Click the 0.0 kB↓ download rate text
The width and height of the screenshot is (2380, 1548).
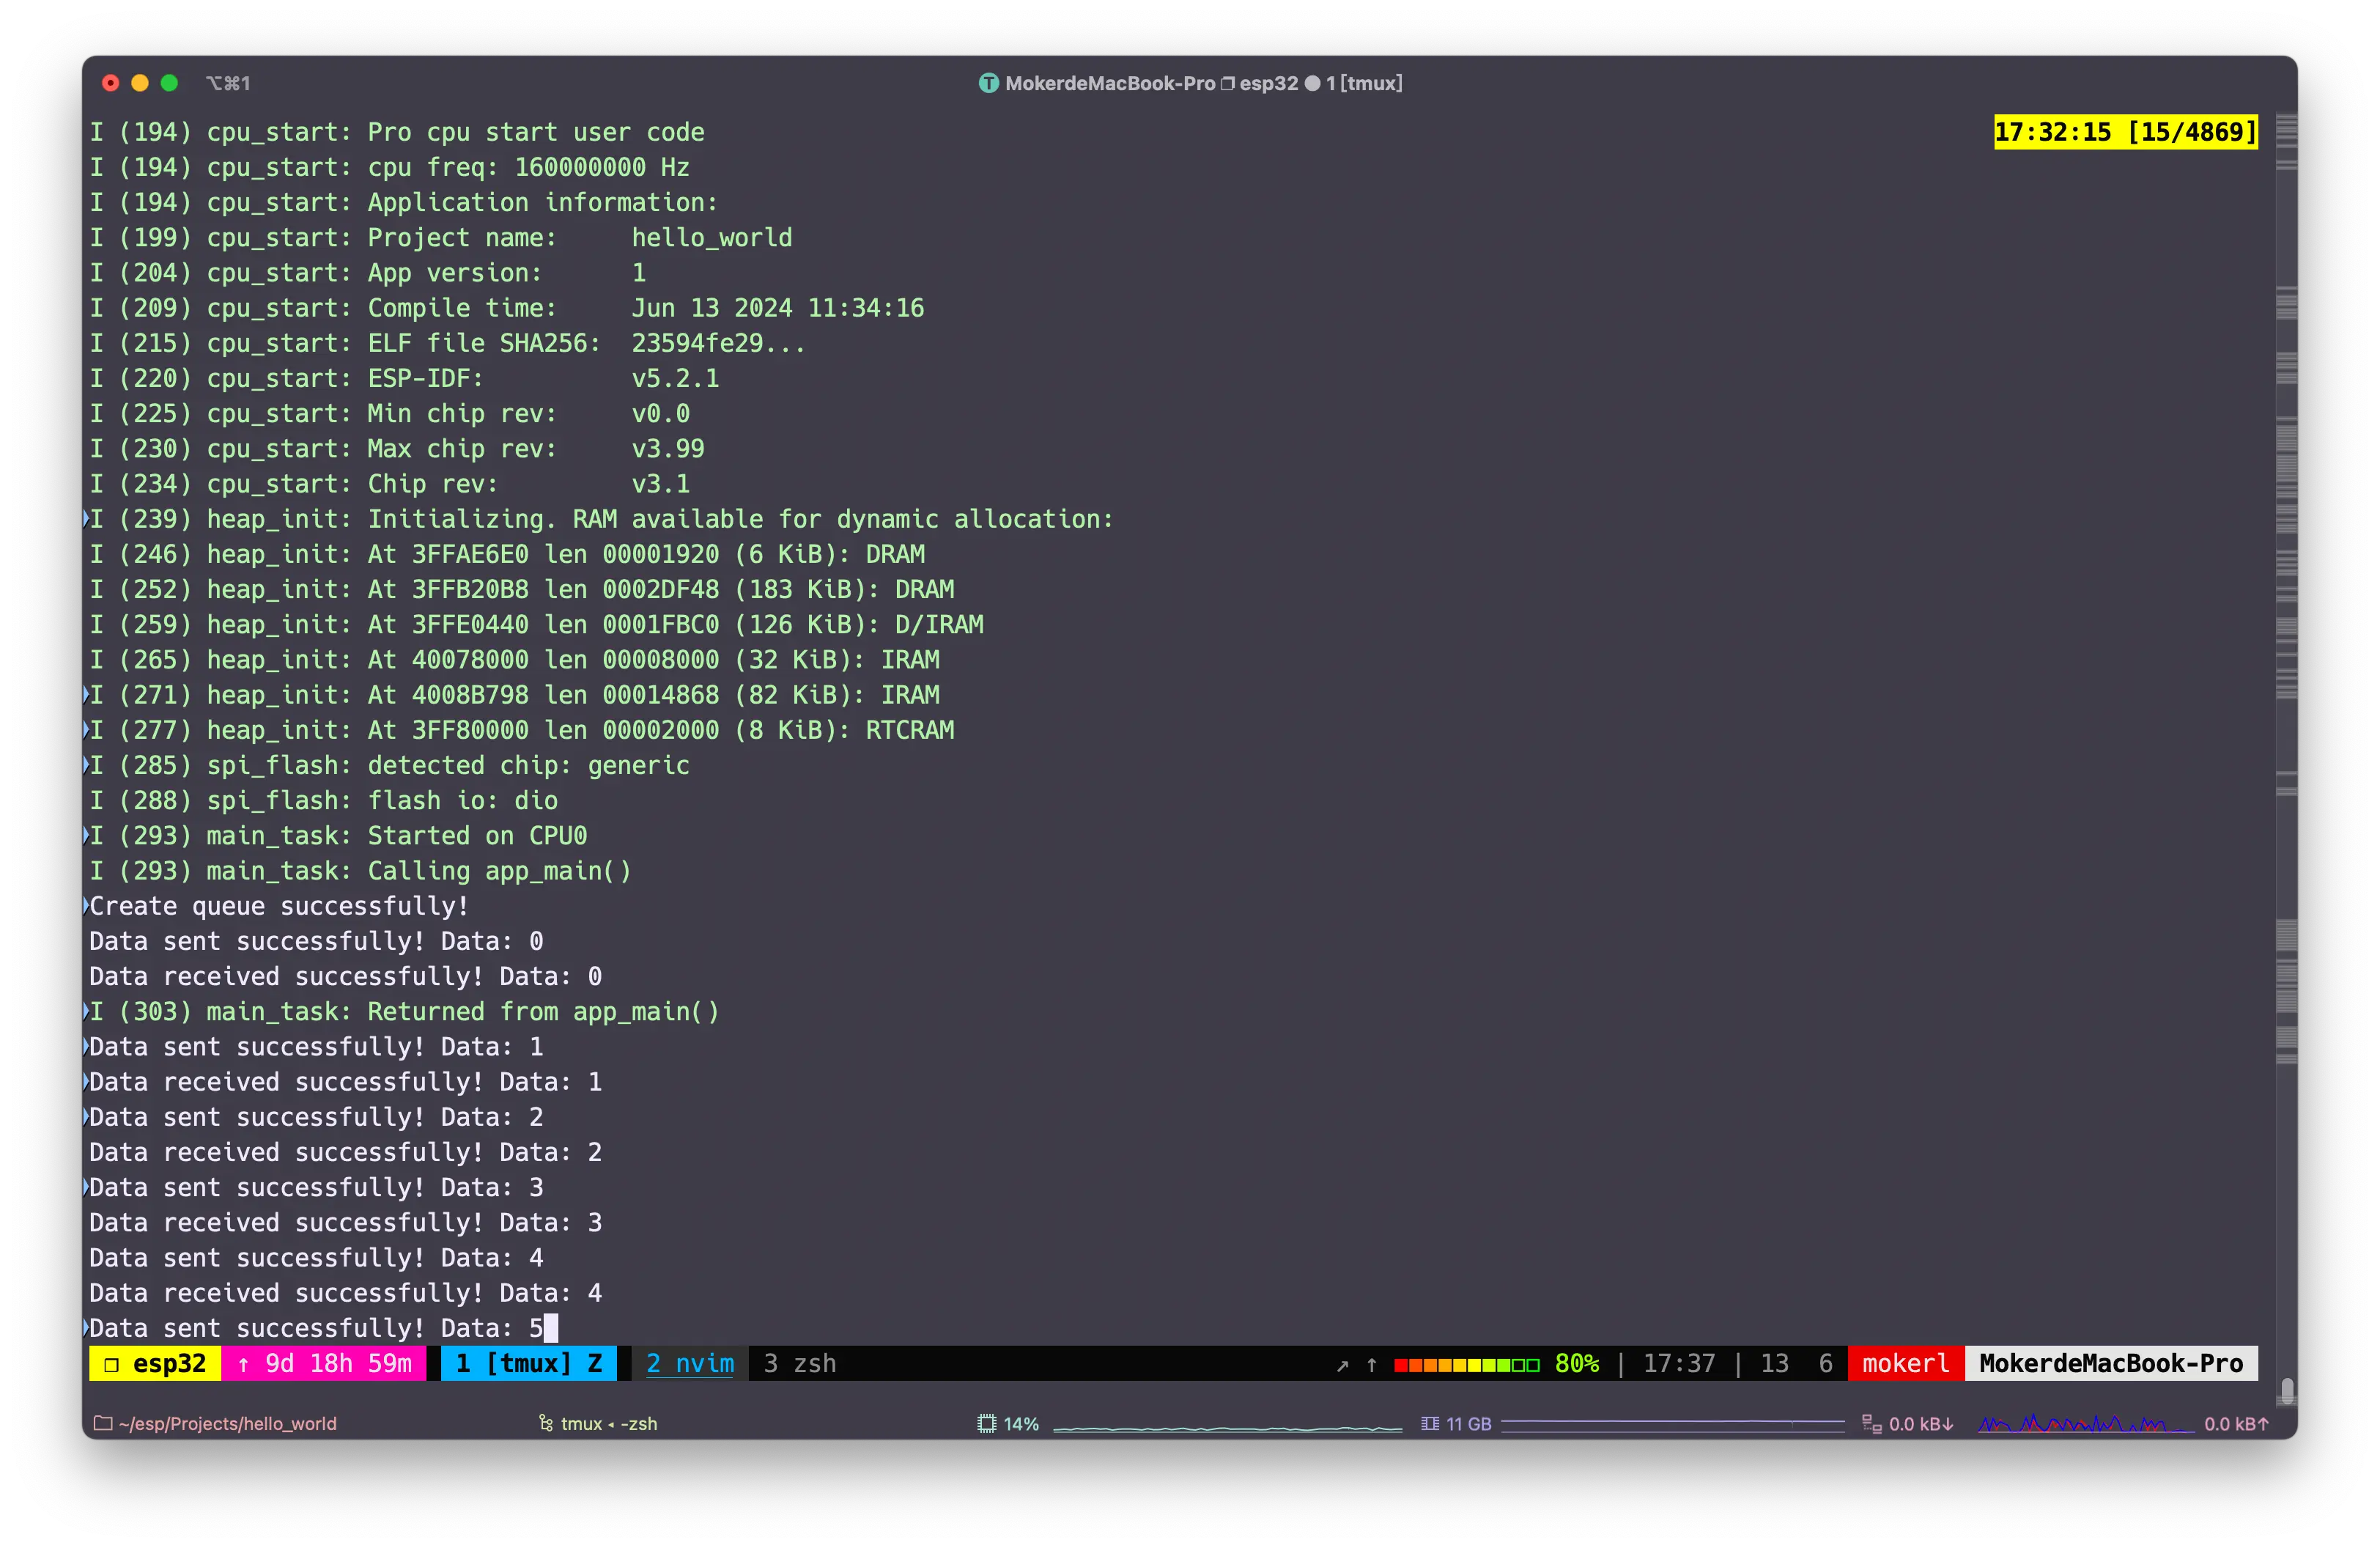point(1921,1423)
